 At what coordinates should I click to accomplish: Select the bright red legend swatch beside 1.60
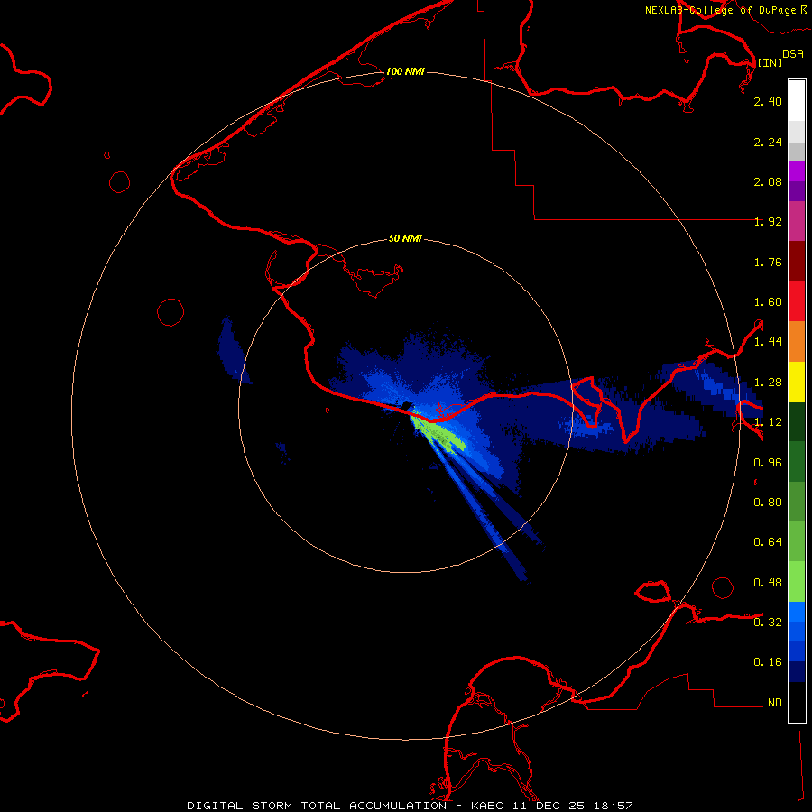point(797,301)
